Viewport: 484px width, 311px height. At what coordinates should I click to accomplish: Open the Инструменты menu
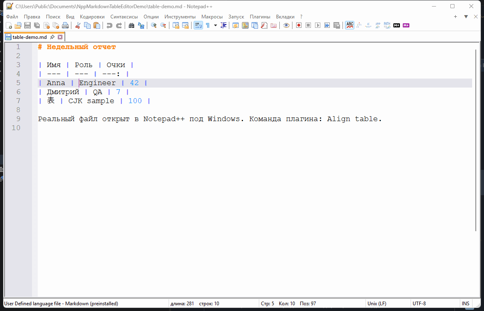[x=180, y=17]
